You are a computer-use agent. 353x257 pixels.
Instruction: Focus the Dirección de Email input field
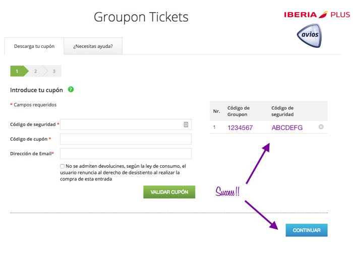pyautogui.click(x=126, y=154)
